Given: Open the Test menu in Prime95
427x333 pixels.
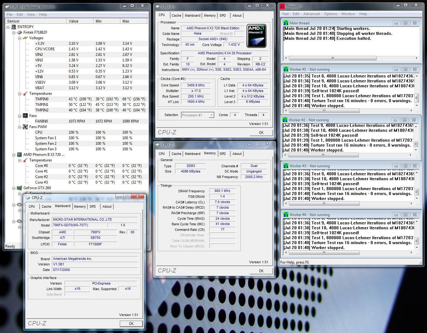Looking at the screenshot, I should (285, 14).
